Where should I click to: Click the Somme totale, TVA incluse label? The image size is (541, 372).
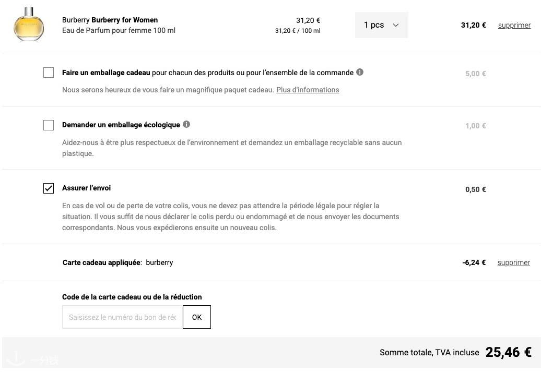[x=429, y=353]
